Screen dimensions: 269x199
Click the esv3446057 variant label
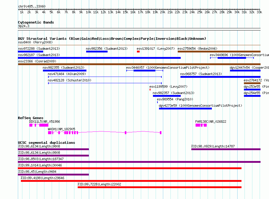pos(168,68)
